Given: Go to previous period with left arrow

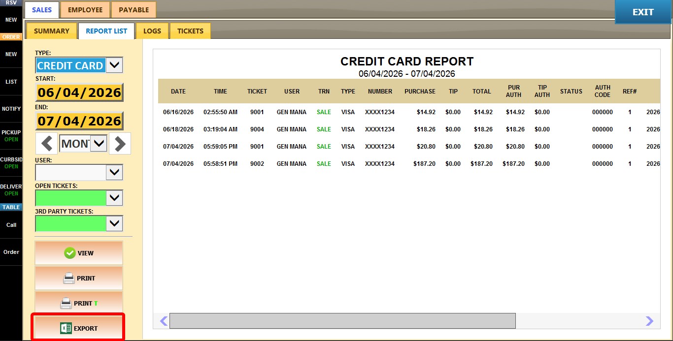Looking at the screenshot, I should (47, 144).
